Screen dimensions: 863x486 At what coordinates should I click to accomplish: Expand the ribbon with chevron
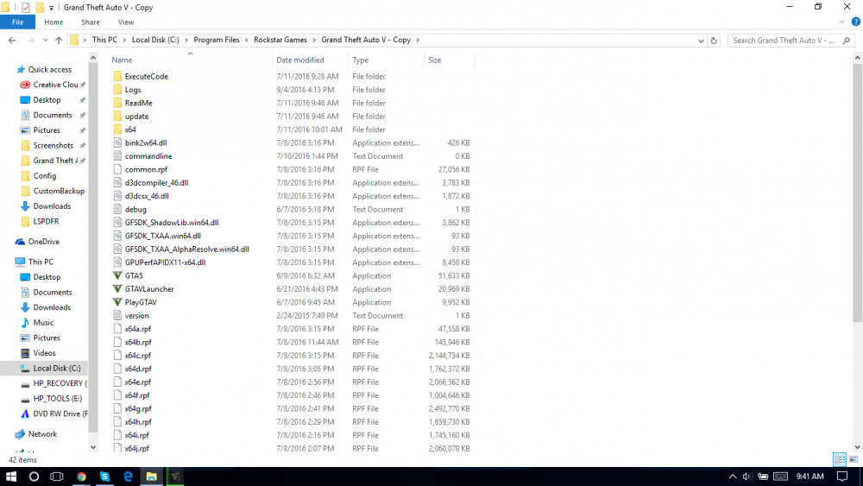pos(842,22)
